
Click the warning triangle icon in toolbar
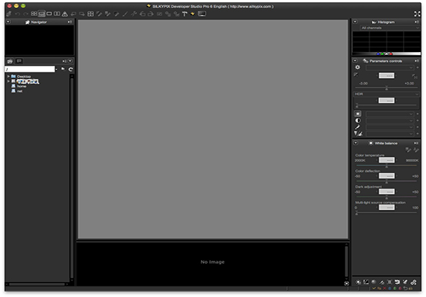[65, 14]
